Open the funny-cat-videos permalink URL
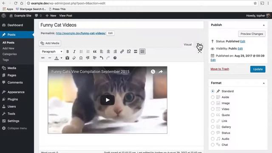 point(81,33)
